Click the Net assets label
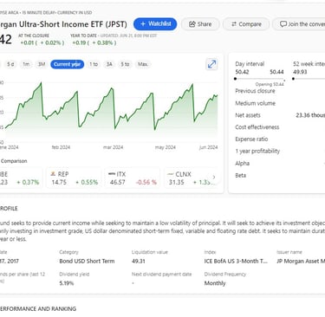The height and width of the screenshot is (317, 325). 248,115
